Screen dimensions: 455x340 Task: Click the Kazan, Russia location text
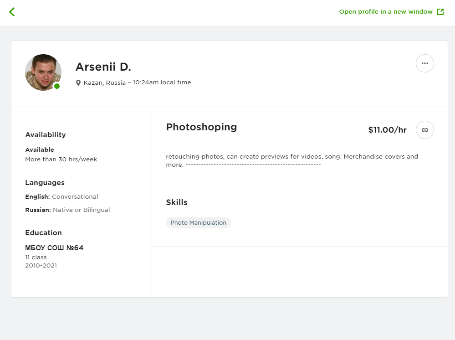tap(104, 83)
